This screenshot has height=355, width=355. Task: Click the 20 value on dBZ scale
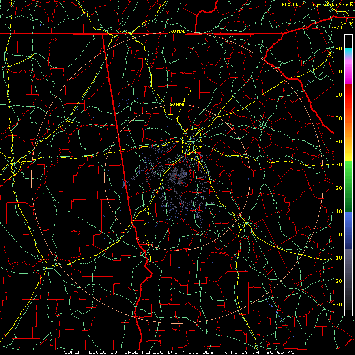point(339,188)
